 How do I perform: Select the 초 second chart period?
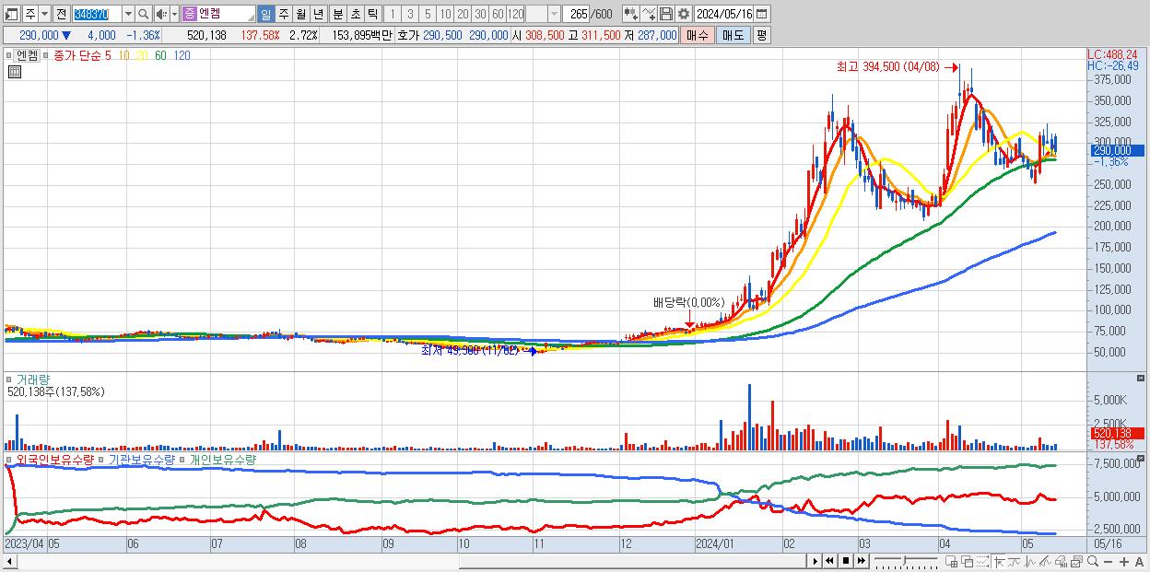click(x=354, y=14)
